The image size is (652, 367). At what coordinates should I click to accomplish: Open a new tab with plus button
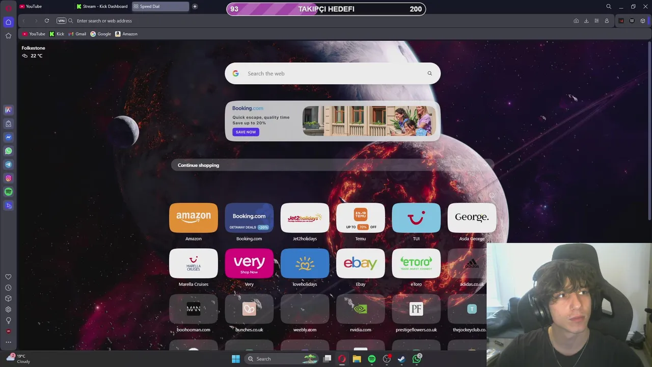click(x=195, y=7)
